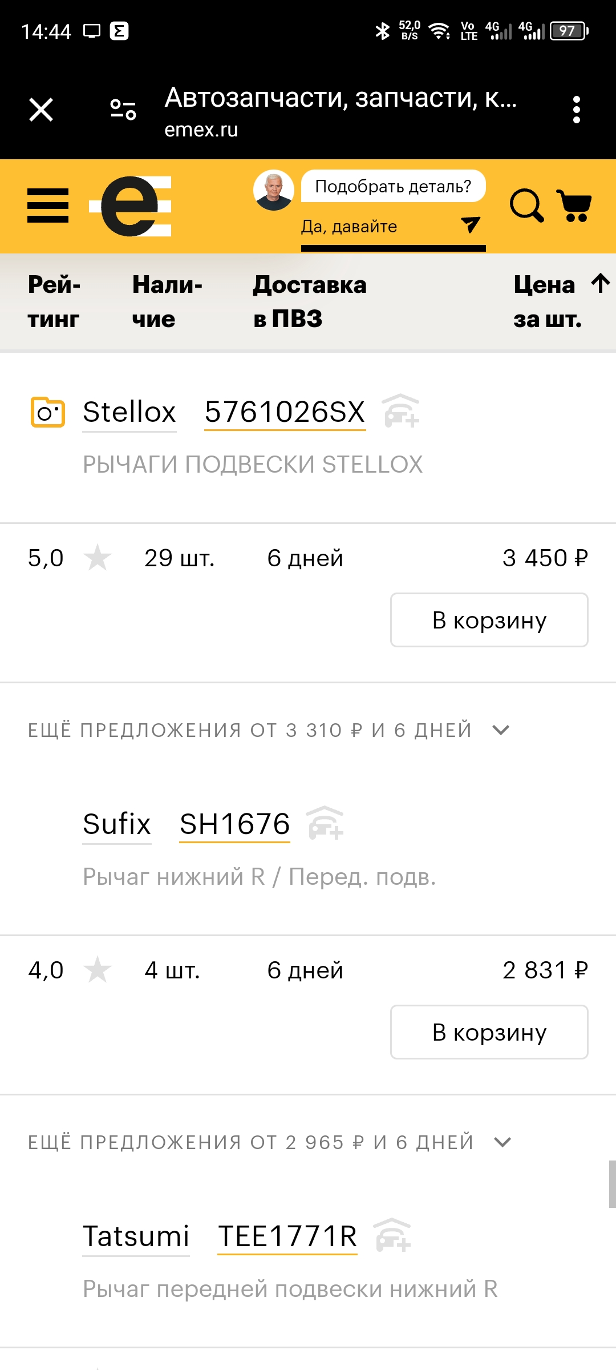Click car applicability icon next to TEE1771R

(x=392, y=1235)
